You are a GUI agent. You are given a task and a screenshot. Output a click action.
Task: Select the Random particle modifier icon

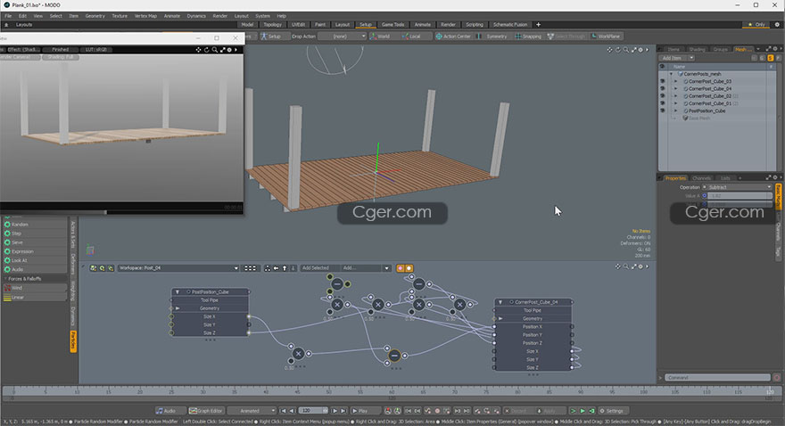[7, 225]
